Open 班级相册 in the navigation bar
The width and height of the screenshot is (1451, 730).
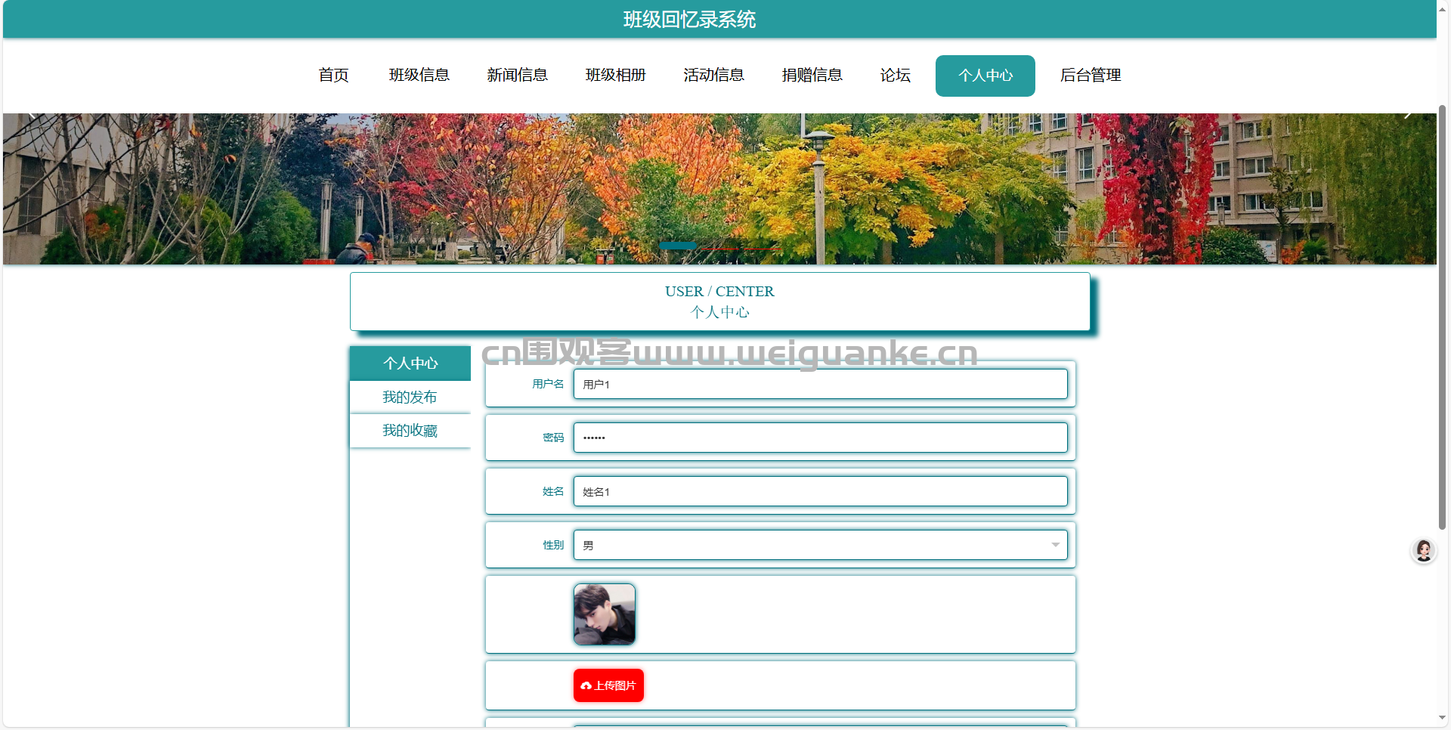pos(616,76)
